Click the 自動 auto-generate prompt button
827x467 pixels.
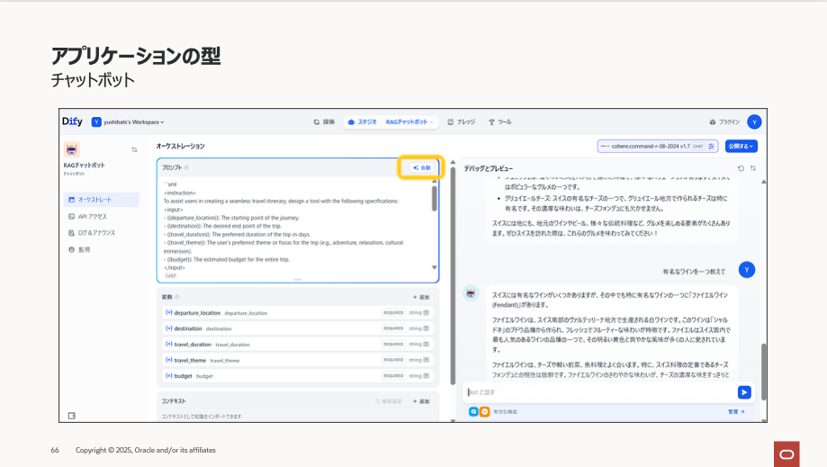[421, 167]
